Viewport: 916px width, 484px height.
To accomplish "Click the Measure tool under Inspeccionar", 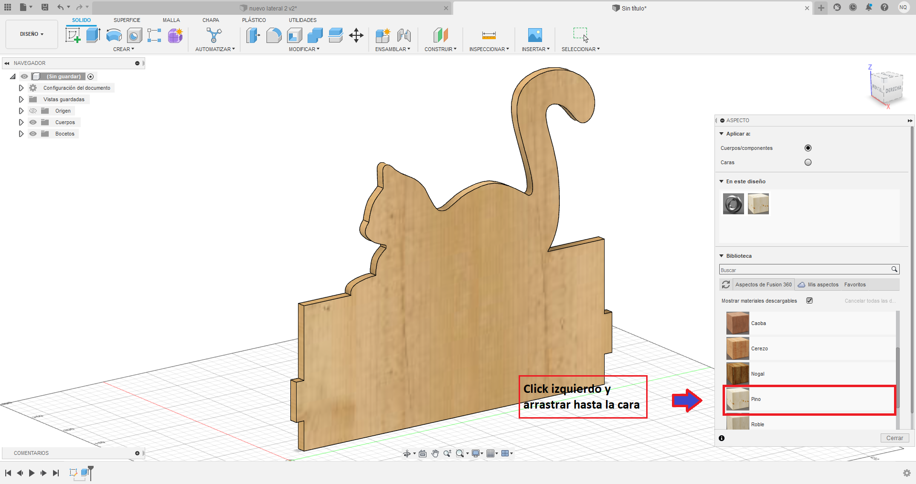I will pos(489,35).
